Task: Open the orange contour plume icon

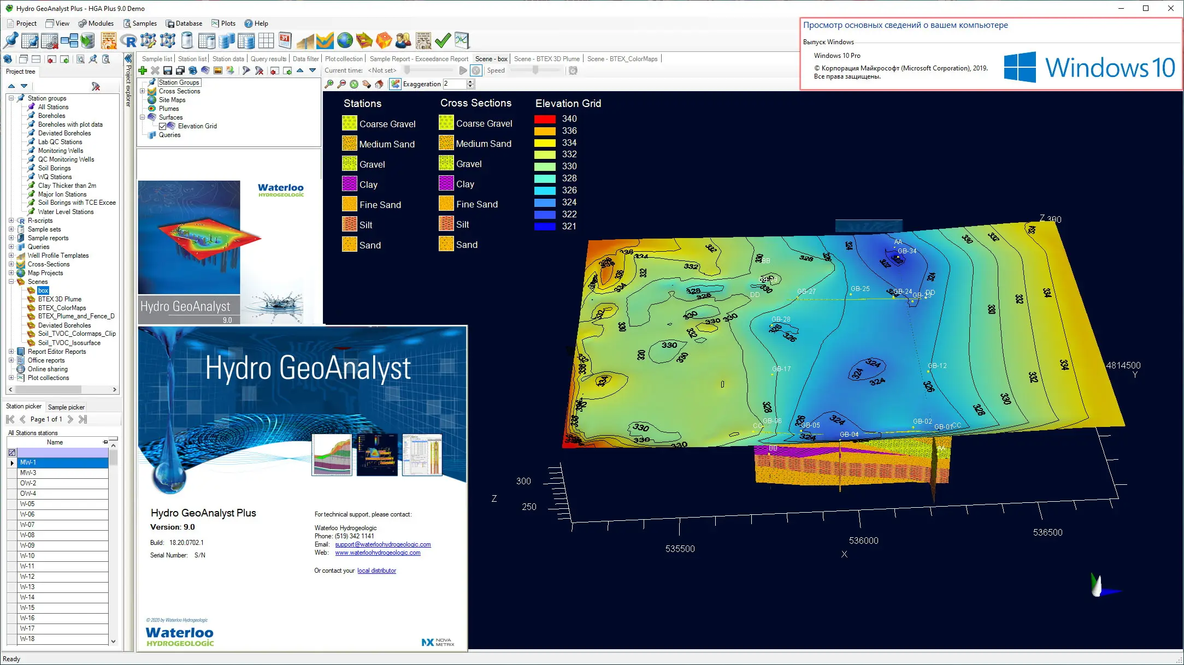Action: pos(384,40)
